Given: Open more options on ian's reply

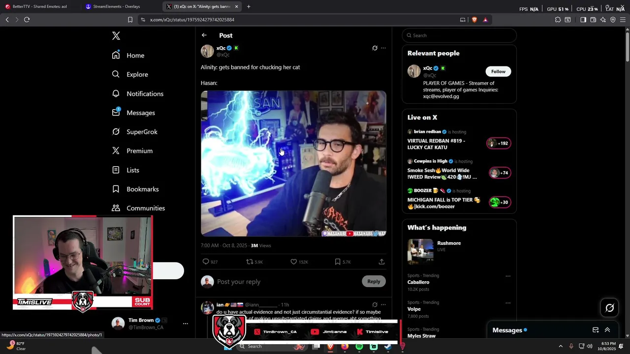Looking at the screenshot, I should click(x=383, y=305).
